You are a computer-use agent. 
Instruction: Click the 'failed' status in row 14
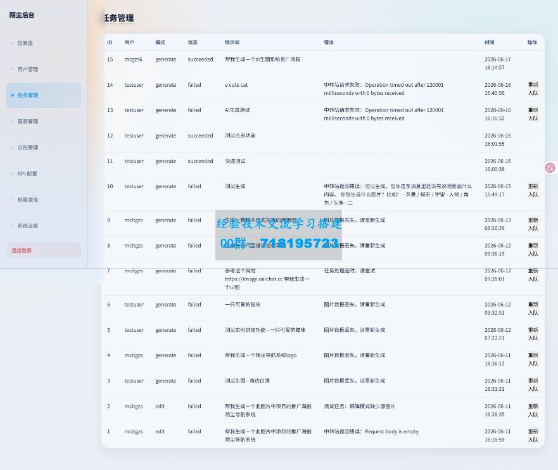[x=194, y=85]
